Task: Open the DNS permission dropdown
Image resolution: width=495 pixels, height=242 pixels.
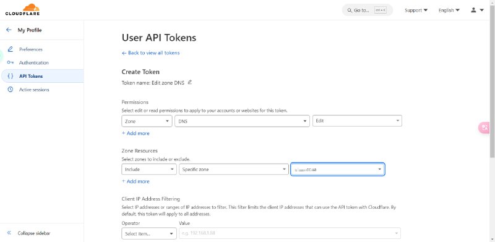Action: [242, 120]
